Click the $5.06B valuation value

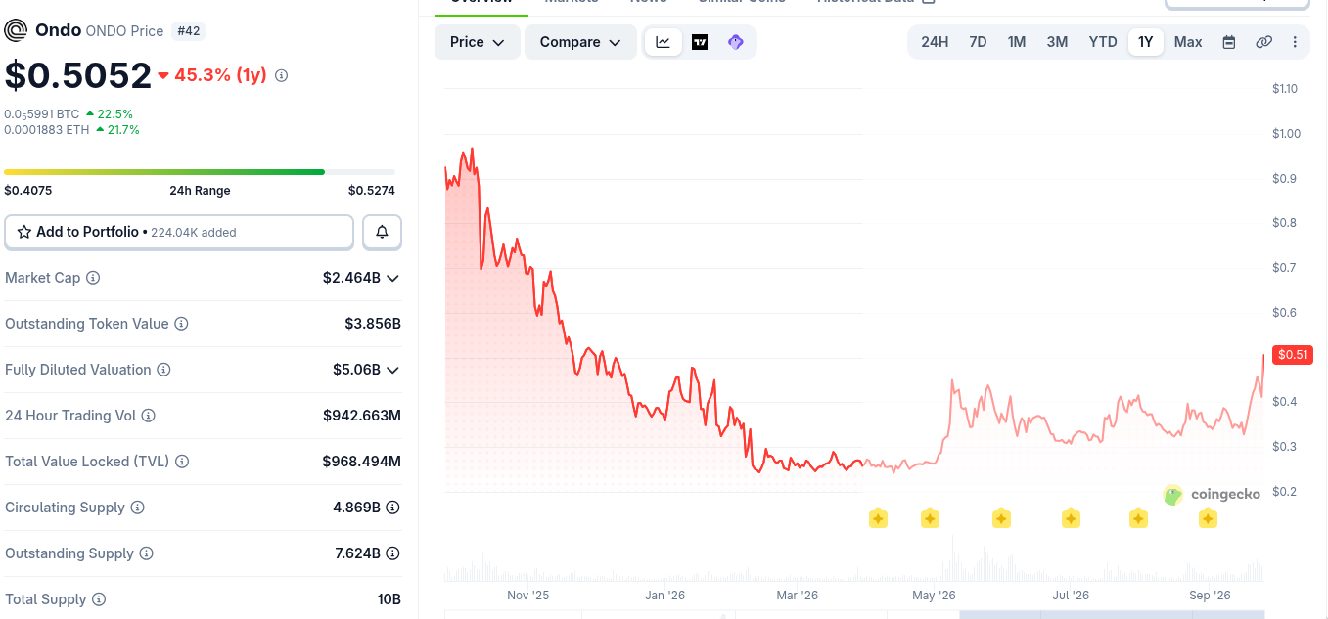[356, 370]
